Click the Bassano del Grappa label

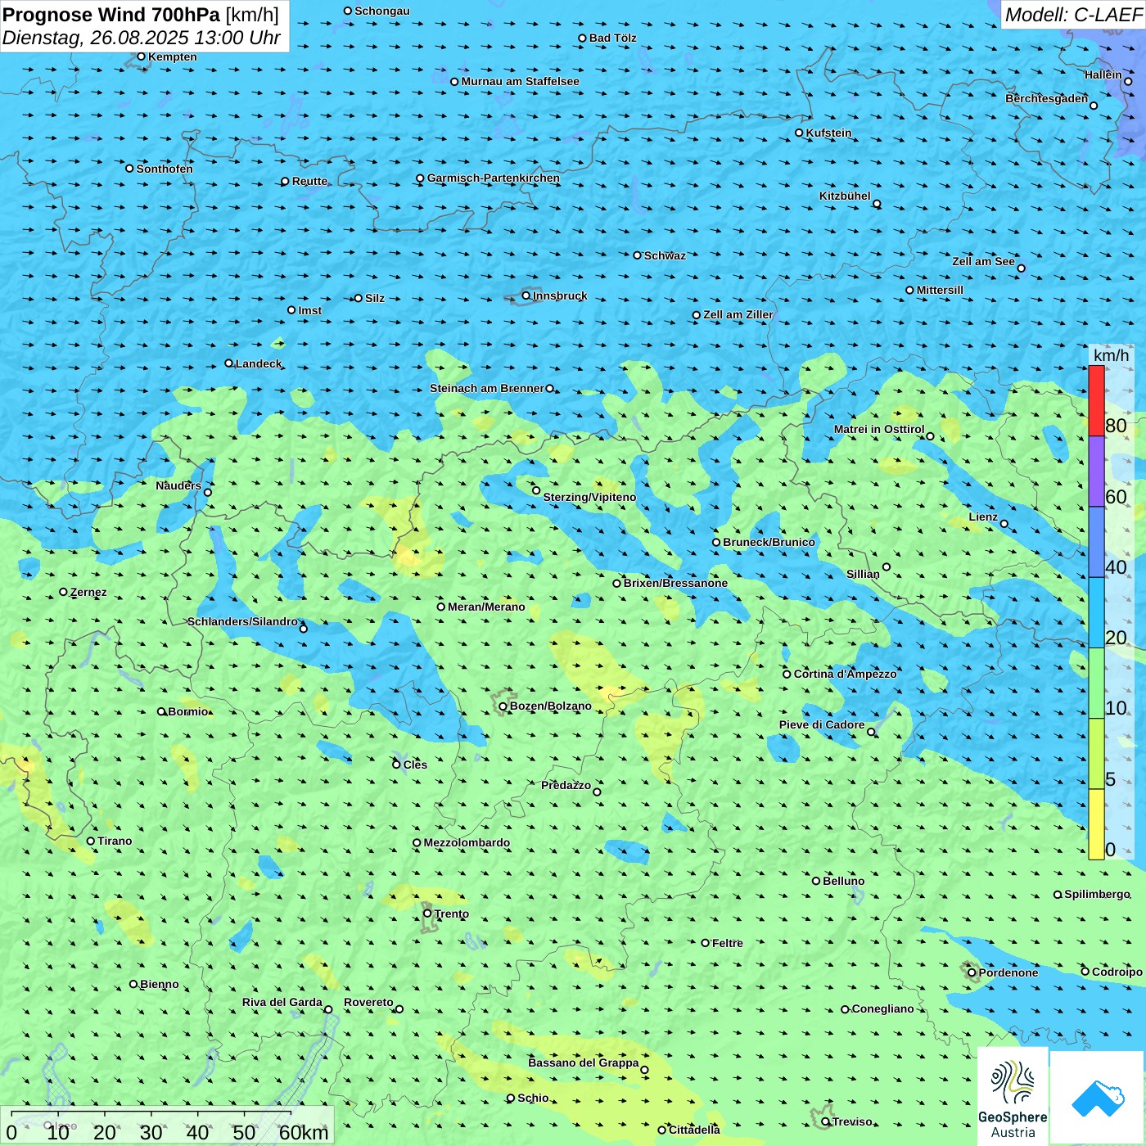(584, 1063)
